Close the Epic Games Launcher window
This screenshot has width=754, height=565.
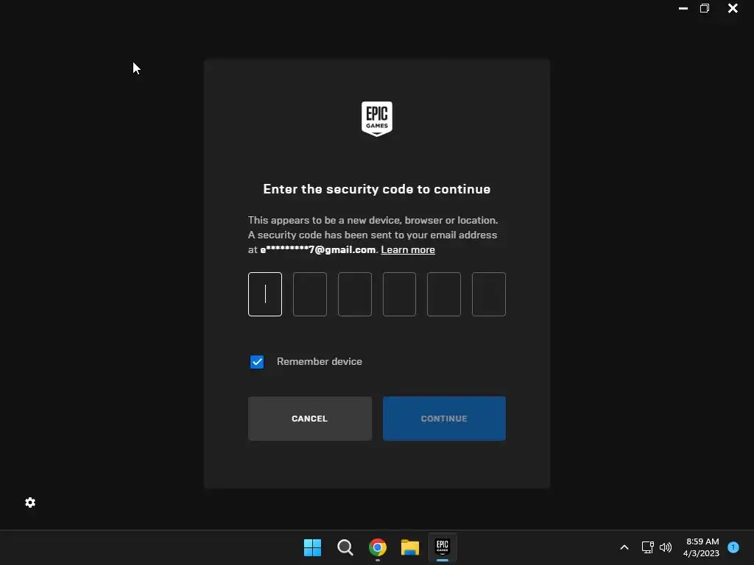point(733,8)
